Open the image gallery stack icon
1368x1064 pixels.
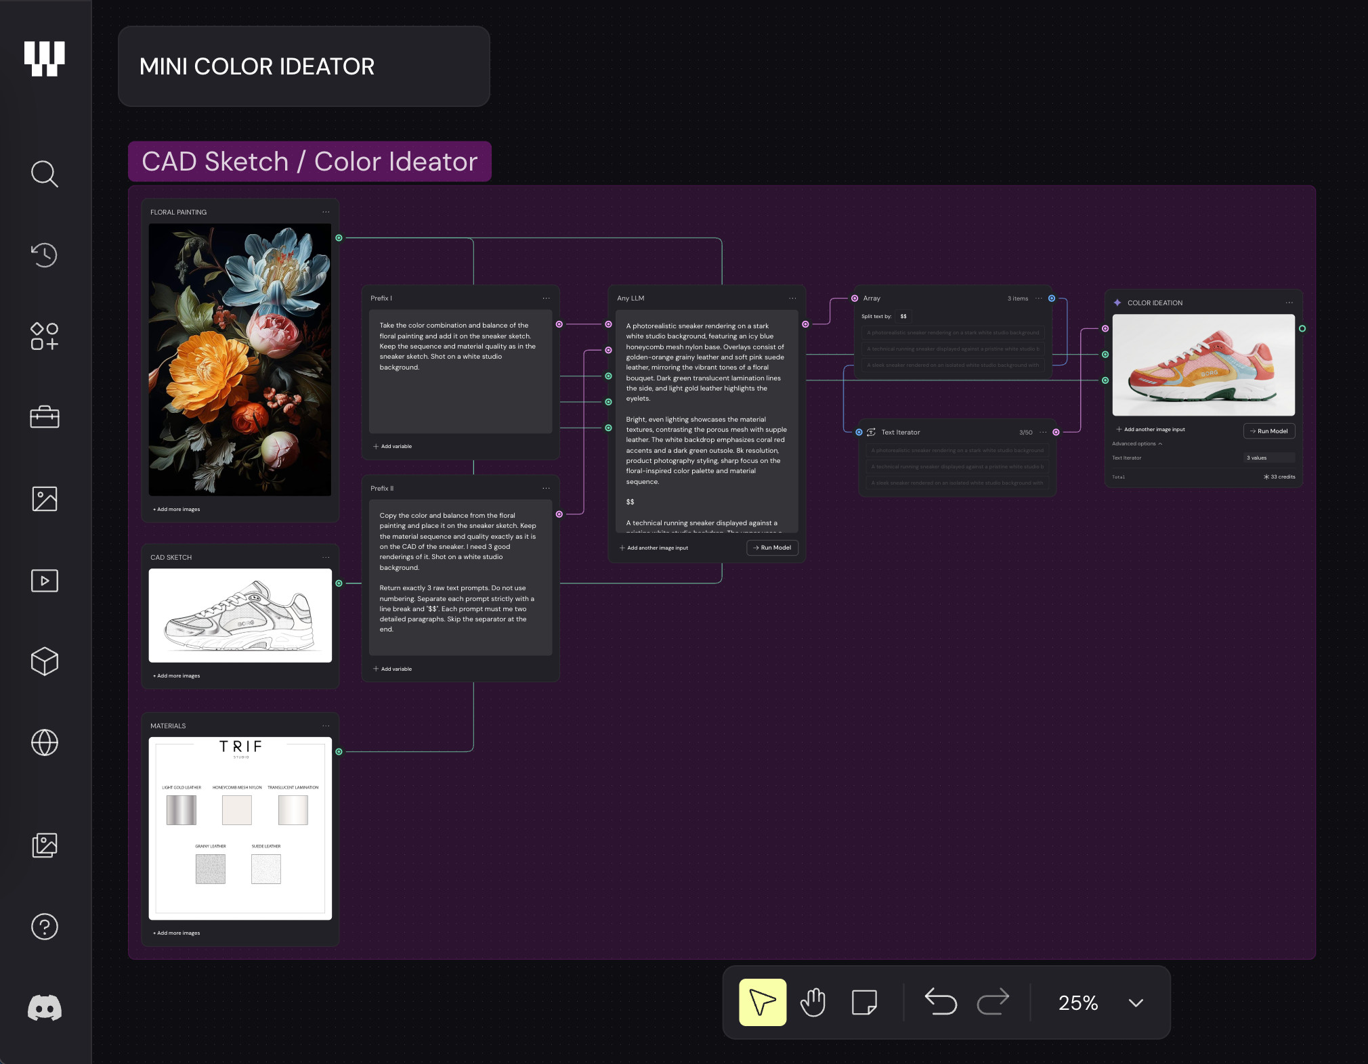pyautogui.click(x=45, y=845)
